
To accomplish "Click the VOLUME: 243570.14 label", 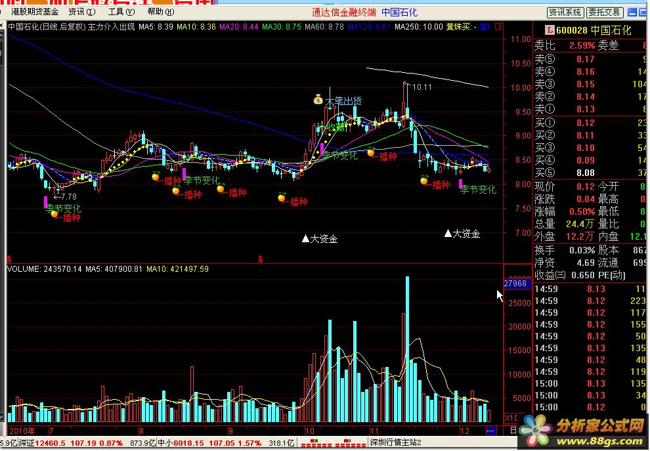I will pos(45,269).
